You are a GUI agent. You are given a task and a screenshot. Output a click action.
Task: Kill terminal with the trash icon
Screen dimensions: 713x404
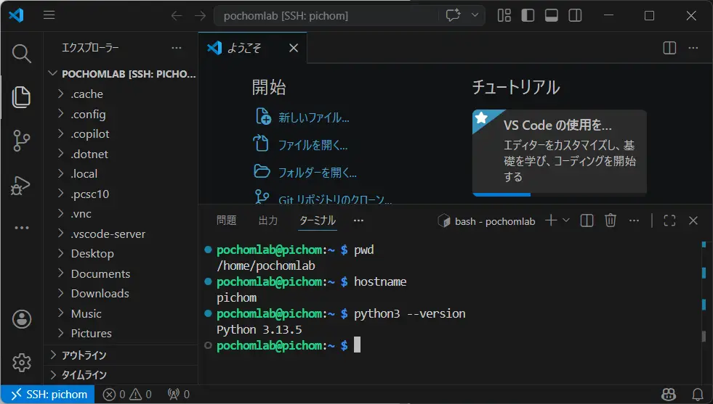click(611, 220)
